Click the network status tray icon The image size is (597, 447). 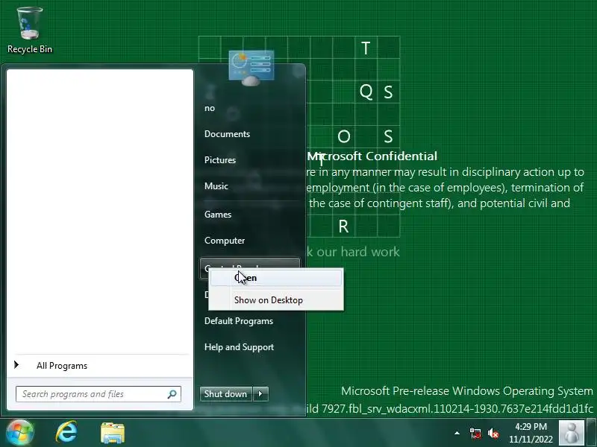coord(475,434)
